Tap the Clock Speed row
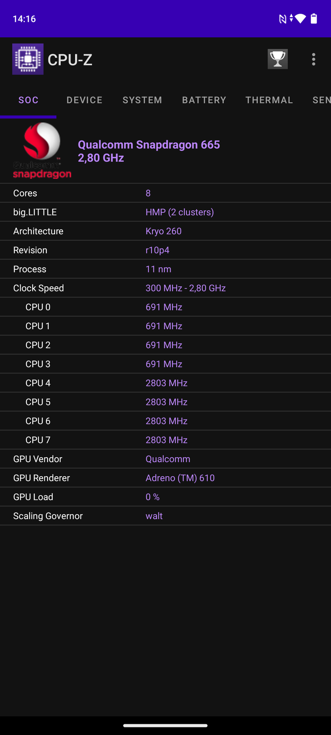This screenshot has height=735, width=331. 165,288
